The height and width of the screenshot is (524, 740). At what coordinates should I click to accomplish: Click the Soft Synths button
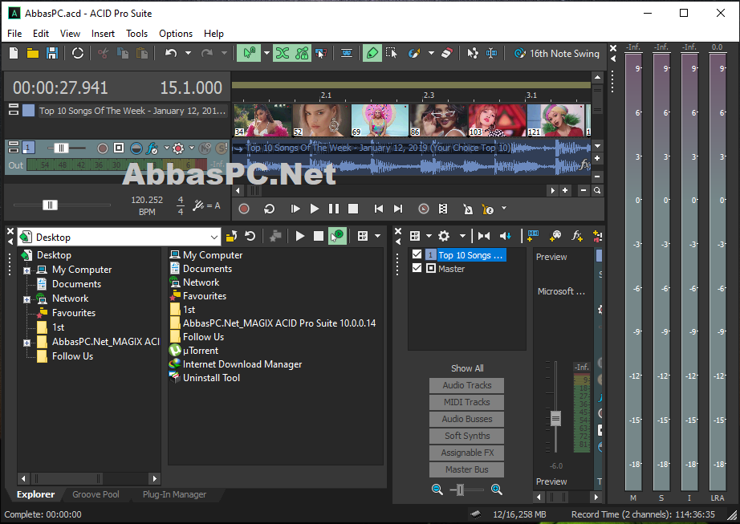[467, 436]
